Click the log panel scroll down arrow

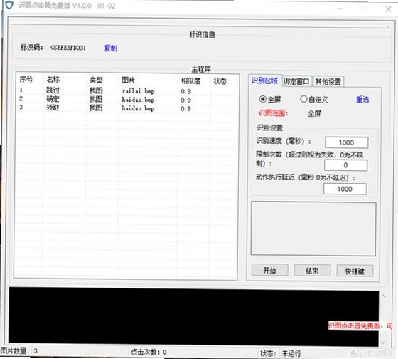[384, 343]
